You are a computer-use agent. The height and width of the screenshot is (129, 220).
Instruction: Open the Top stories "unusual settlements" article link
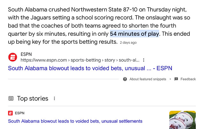pos(75,121)
